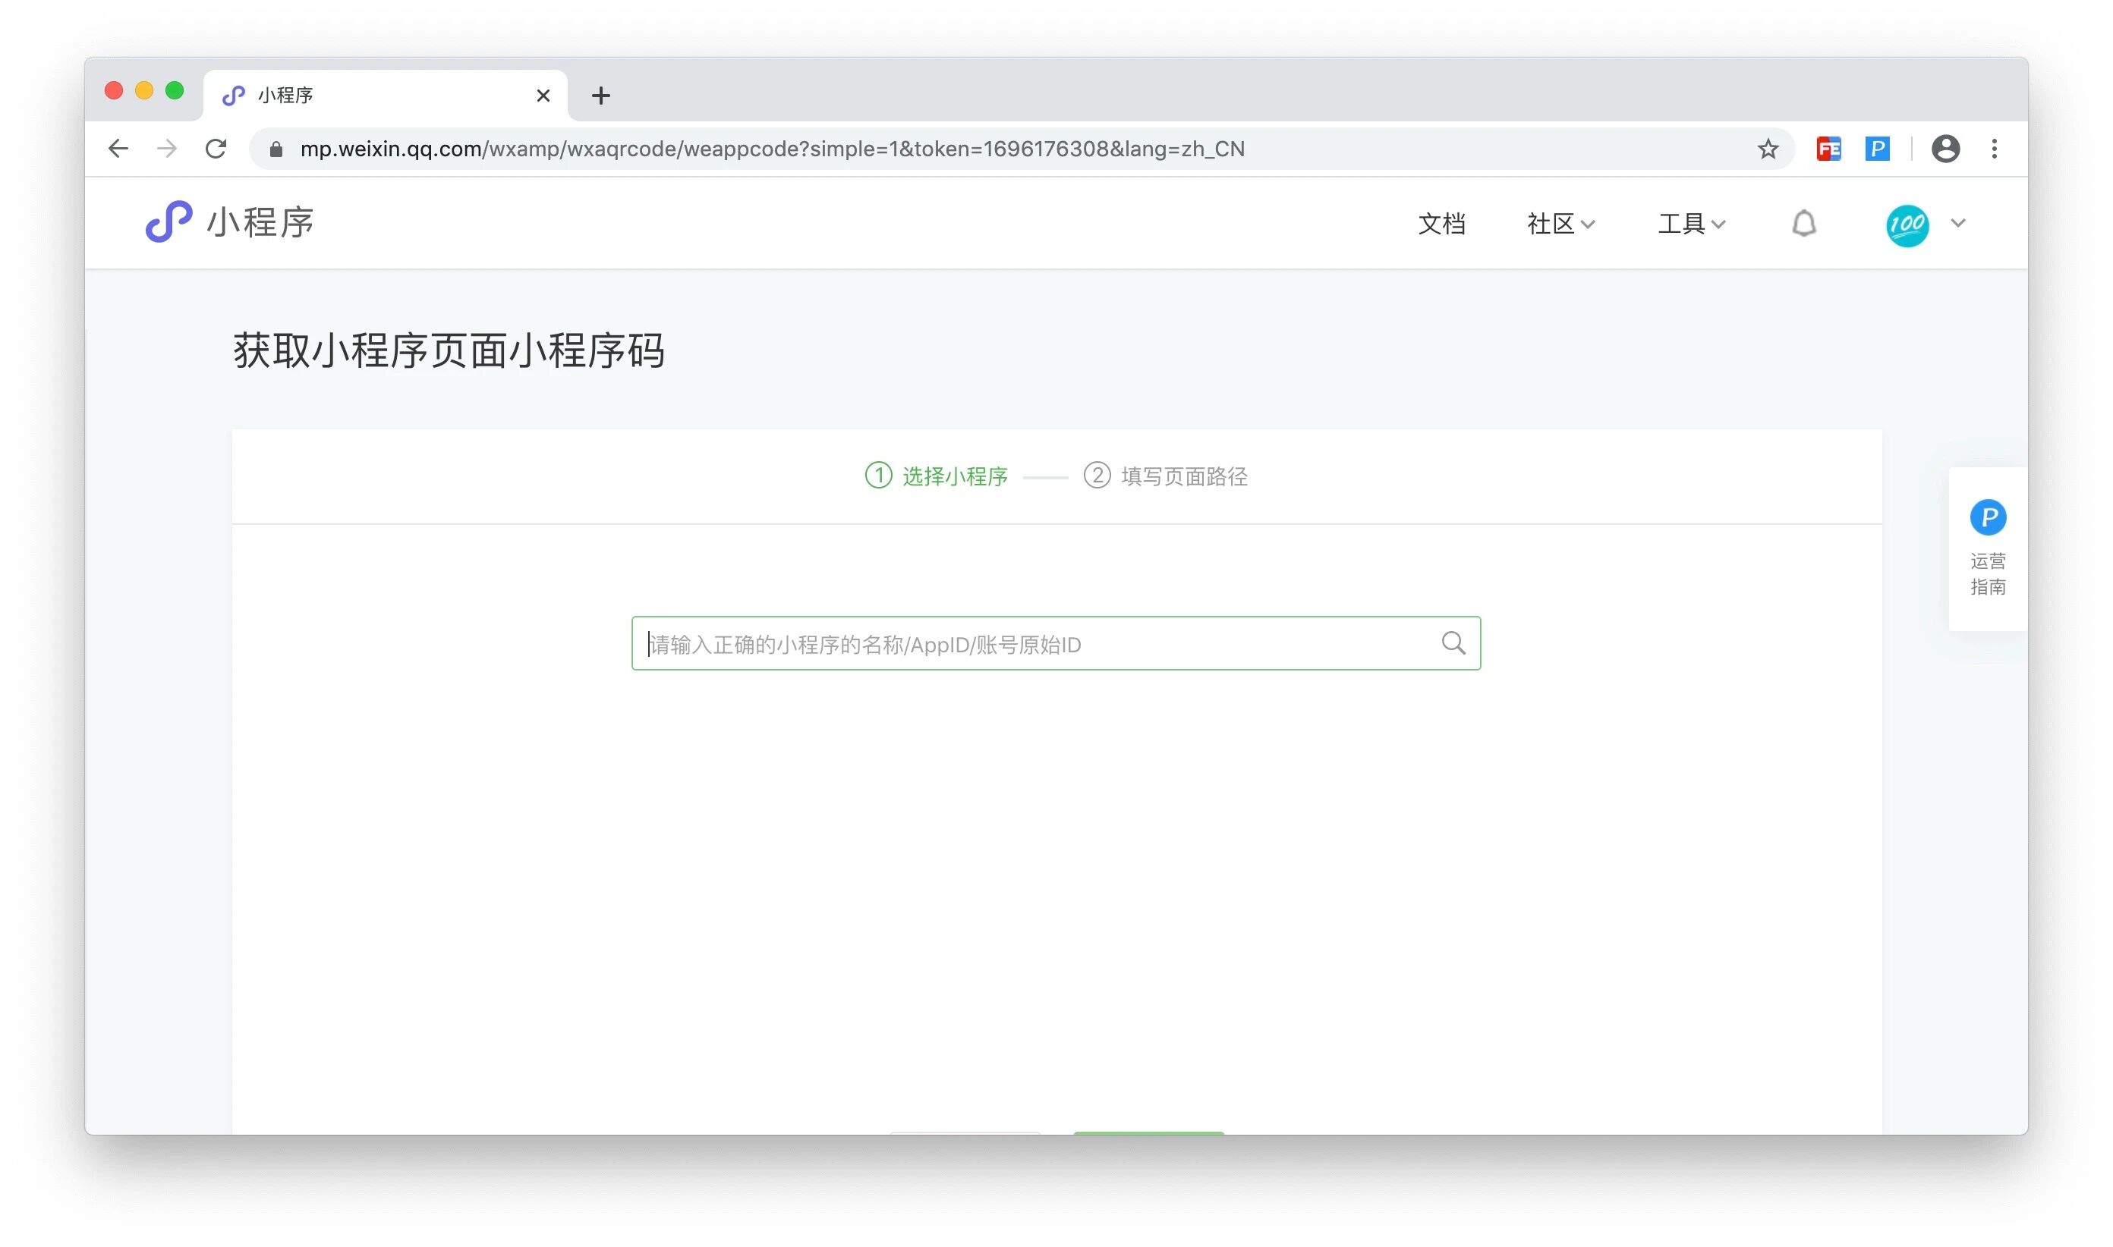Click the notification bell icon
This screenshot has height=1247, width=2113.
[x=1803, y=224]
